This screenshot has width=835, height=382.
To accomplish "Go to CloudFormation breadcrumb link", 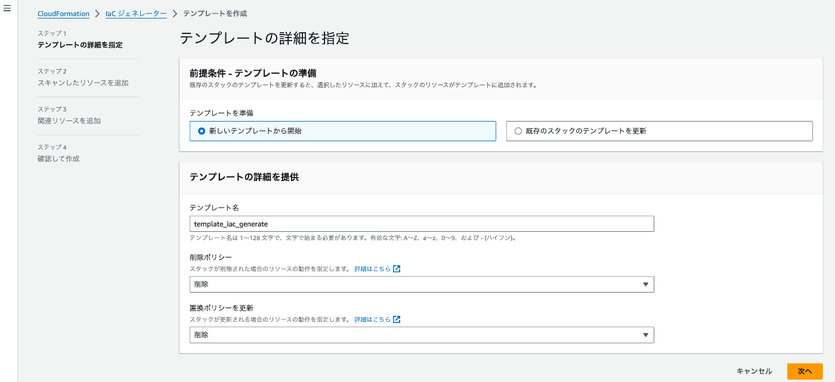I will [x=63, y=13].
